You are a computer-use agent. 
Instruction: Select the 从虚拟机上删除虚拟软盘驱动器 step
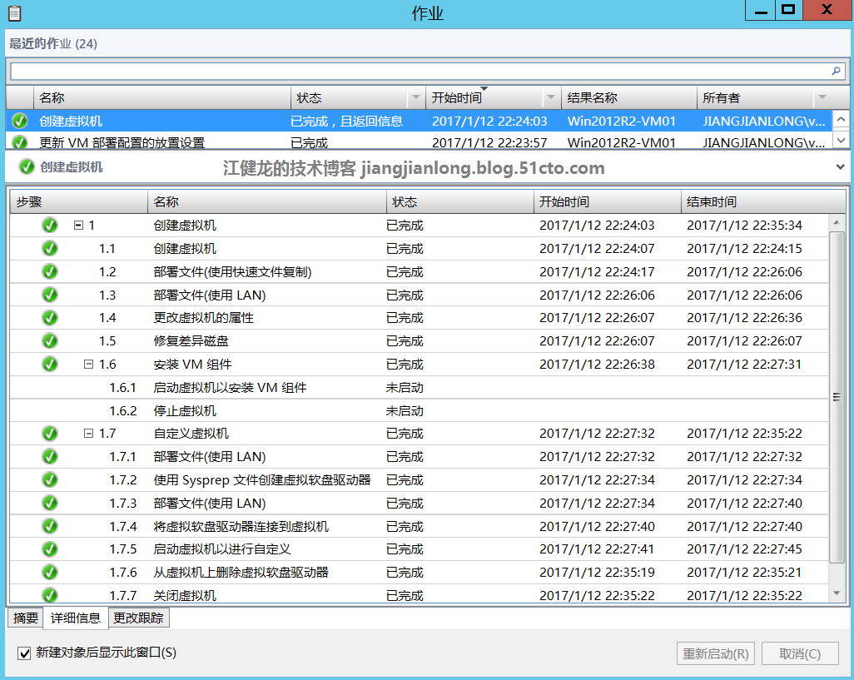pos(419,572)
